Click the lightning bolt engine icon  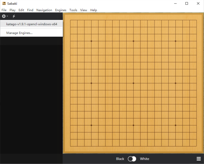click(x=14, y=16)
